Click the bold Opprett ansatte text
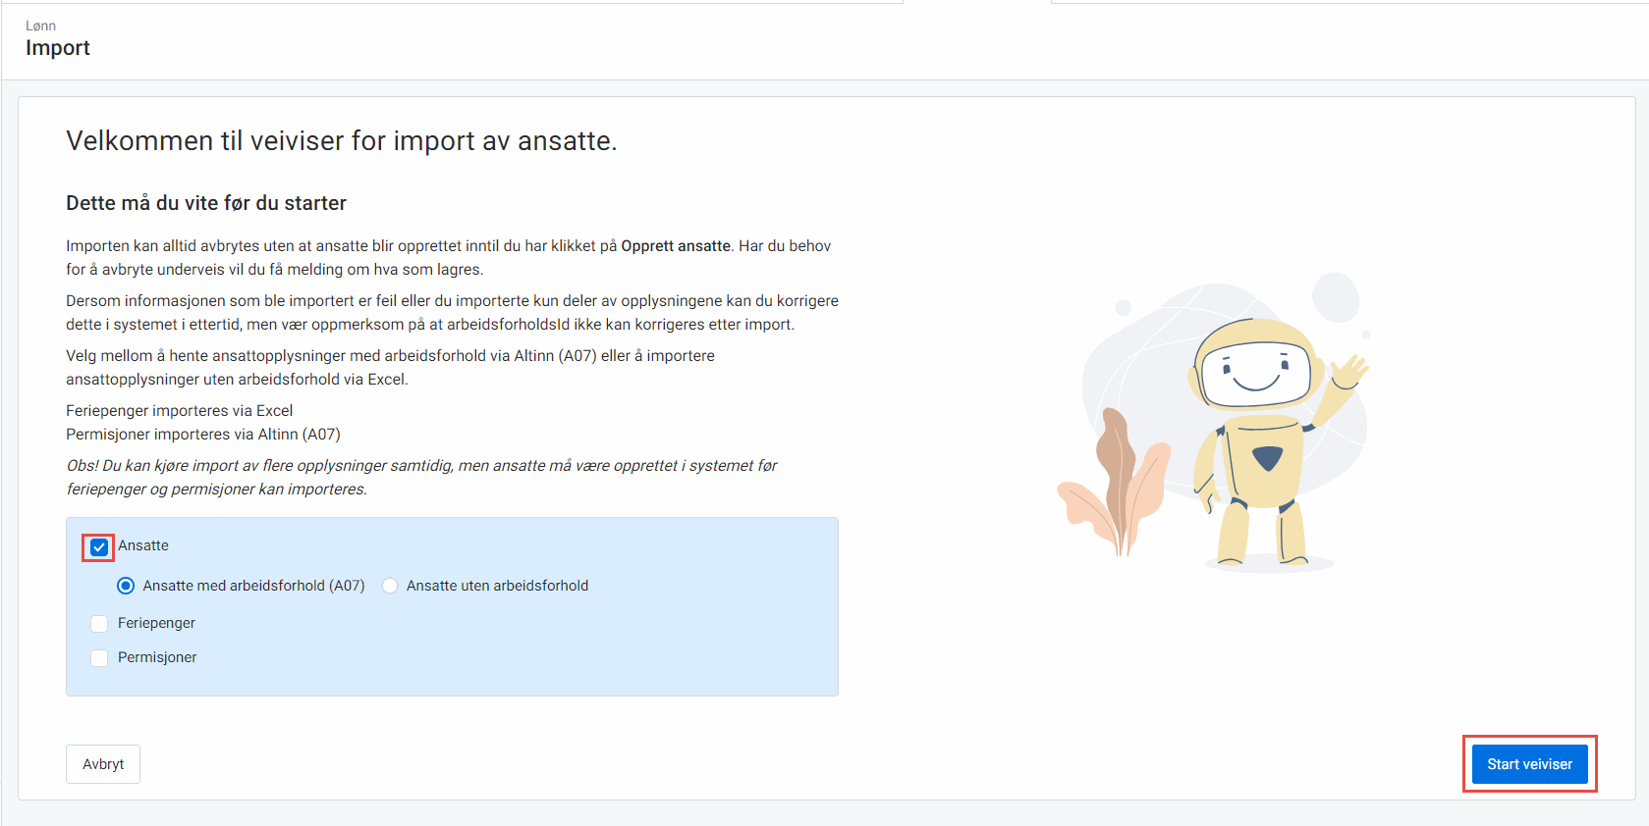1649x826 pixels. 676,246
